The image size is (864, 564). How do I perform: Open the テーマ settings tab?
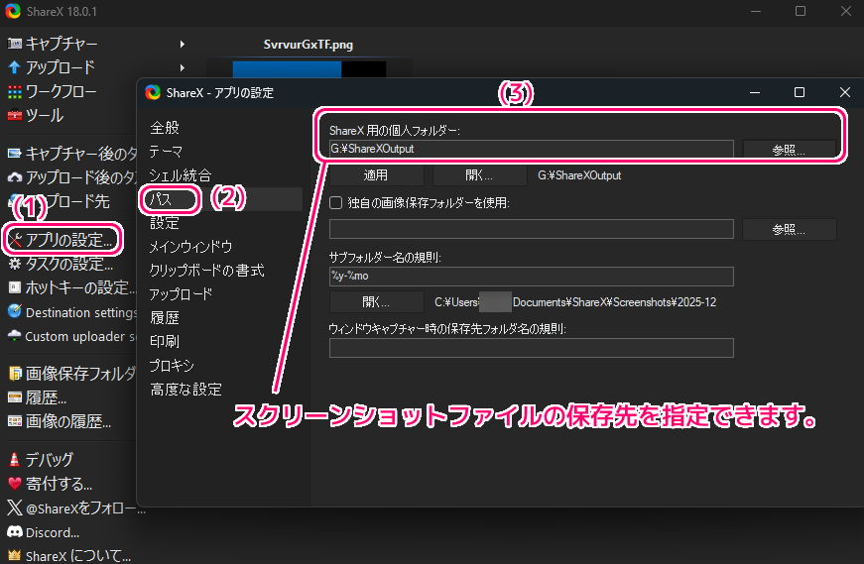[166, 152]
